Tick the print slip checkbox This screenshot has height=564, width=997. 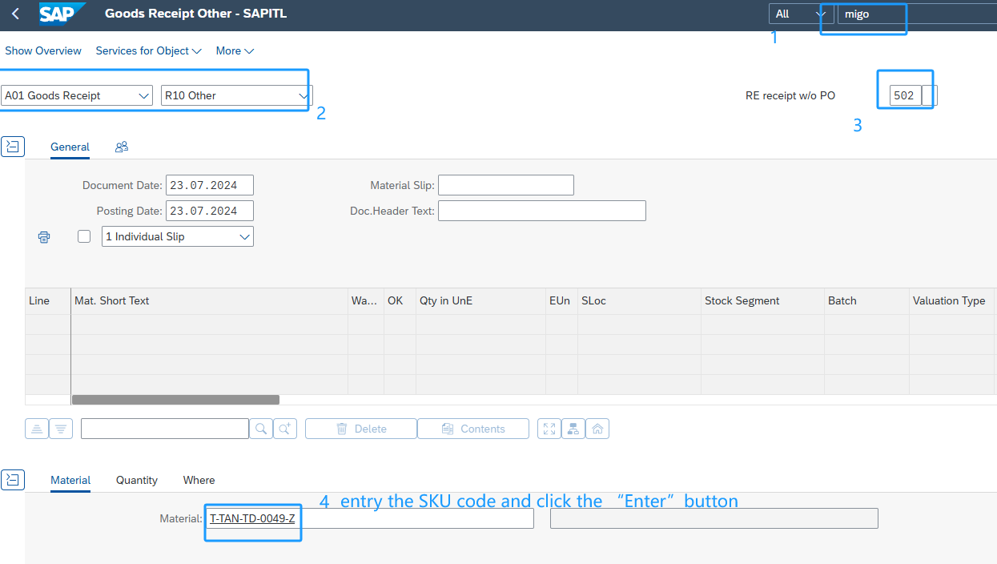pyautogui.click(x=84, y=236)
